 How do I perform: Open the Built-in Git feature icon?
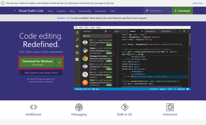click(x=125, y=107)
